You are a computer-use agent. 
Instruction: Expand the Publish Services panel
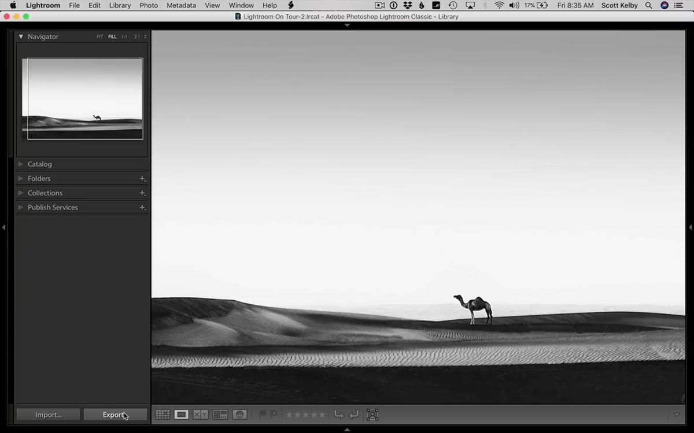21,207
